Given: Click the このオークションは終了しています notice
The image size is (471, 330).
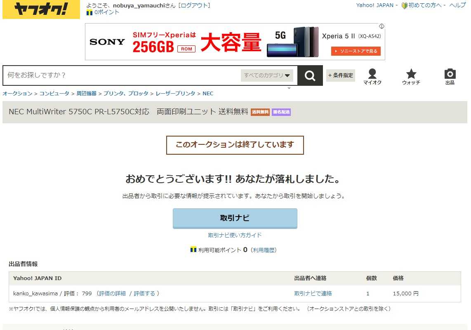Looking at the screenshot, I should 235,145.
